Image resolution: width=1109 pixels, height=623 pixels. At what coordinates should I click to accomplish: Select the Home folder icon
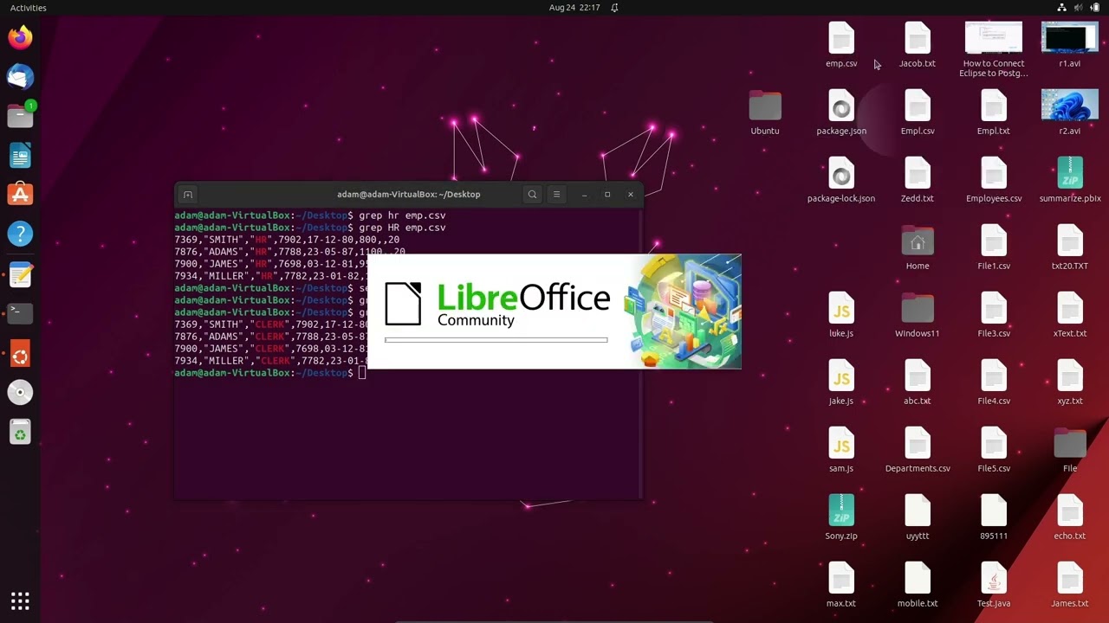click(x=918, y=247)
